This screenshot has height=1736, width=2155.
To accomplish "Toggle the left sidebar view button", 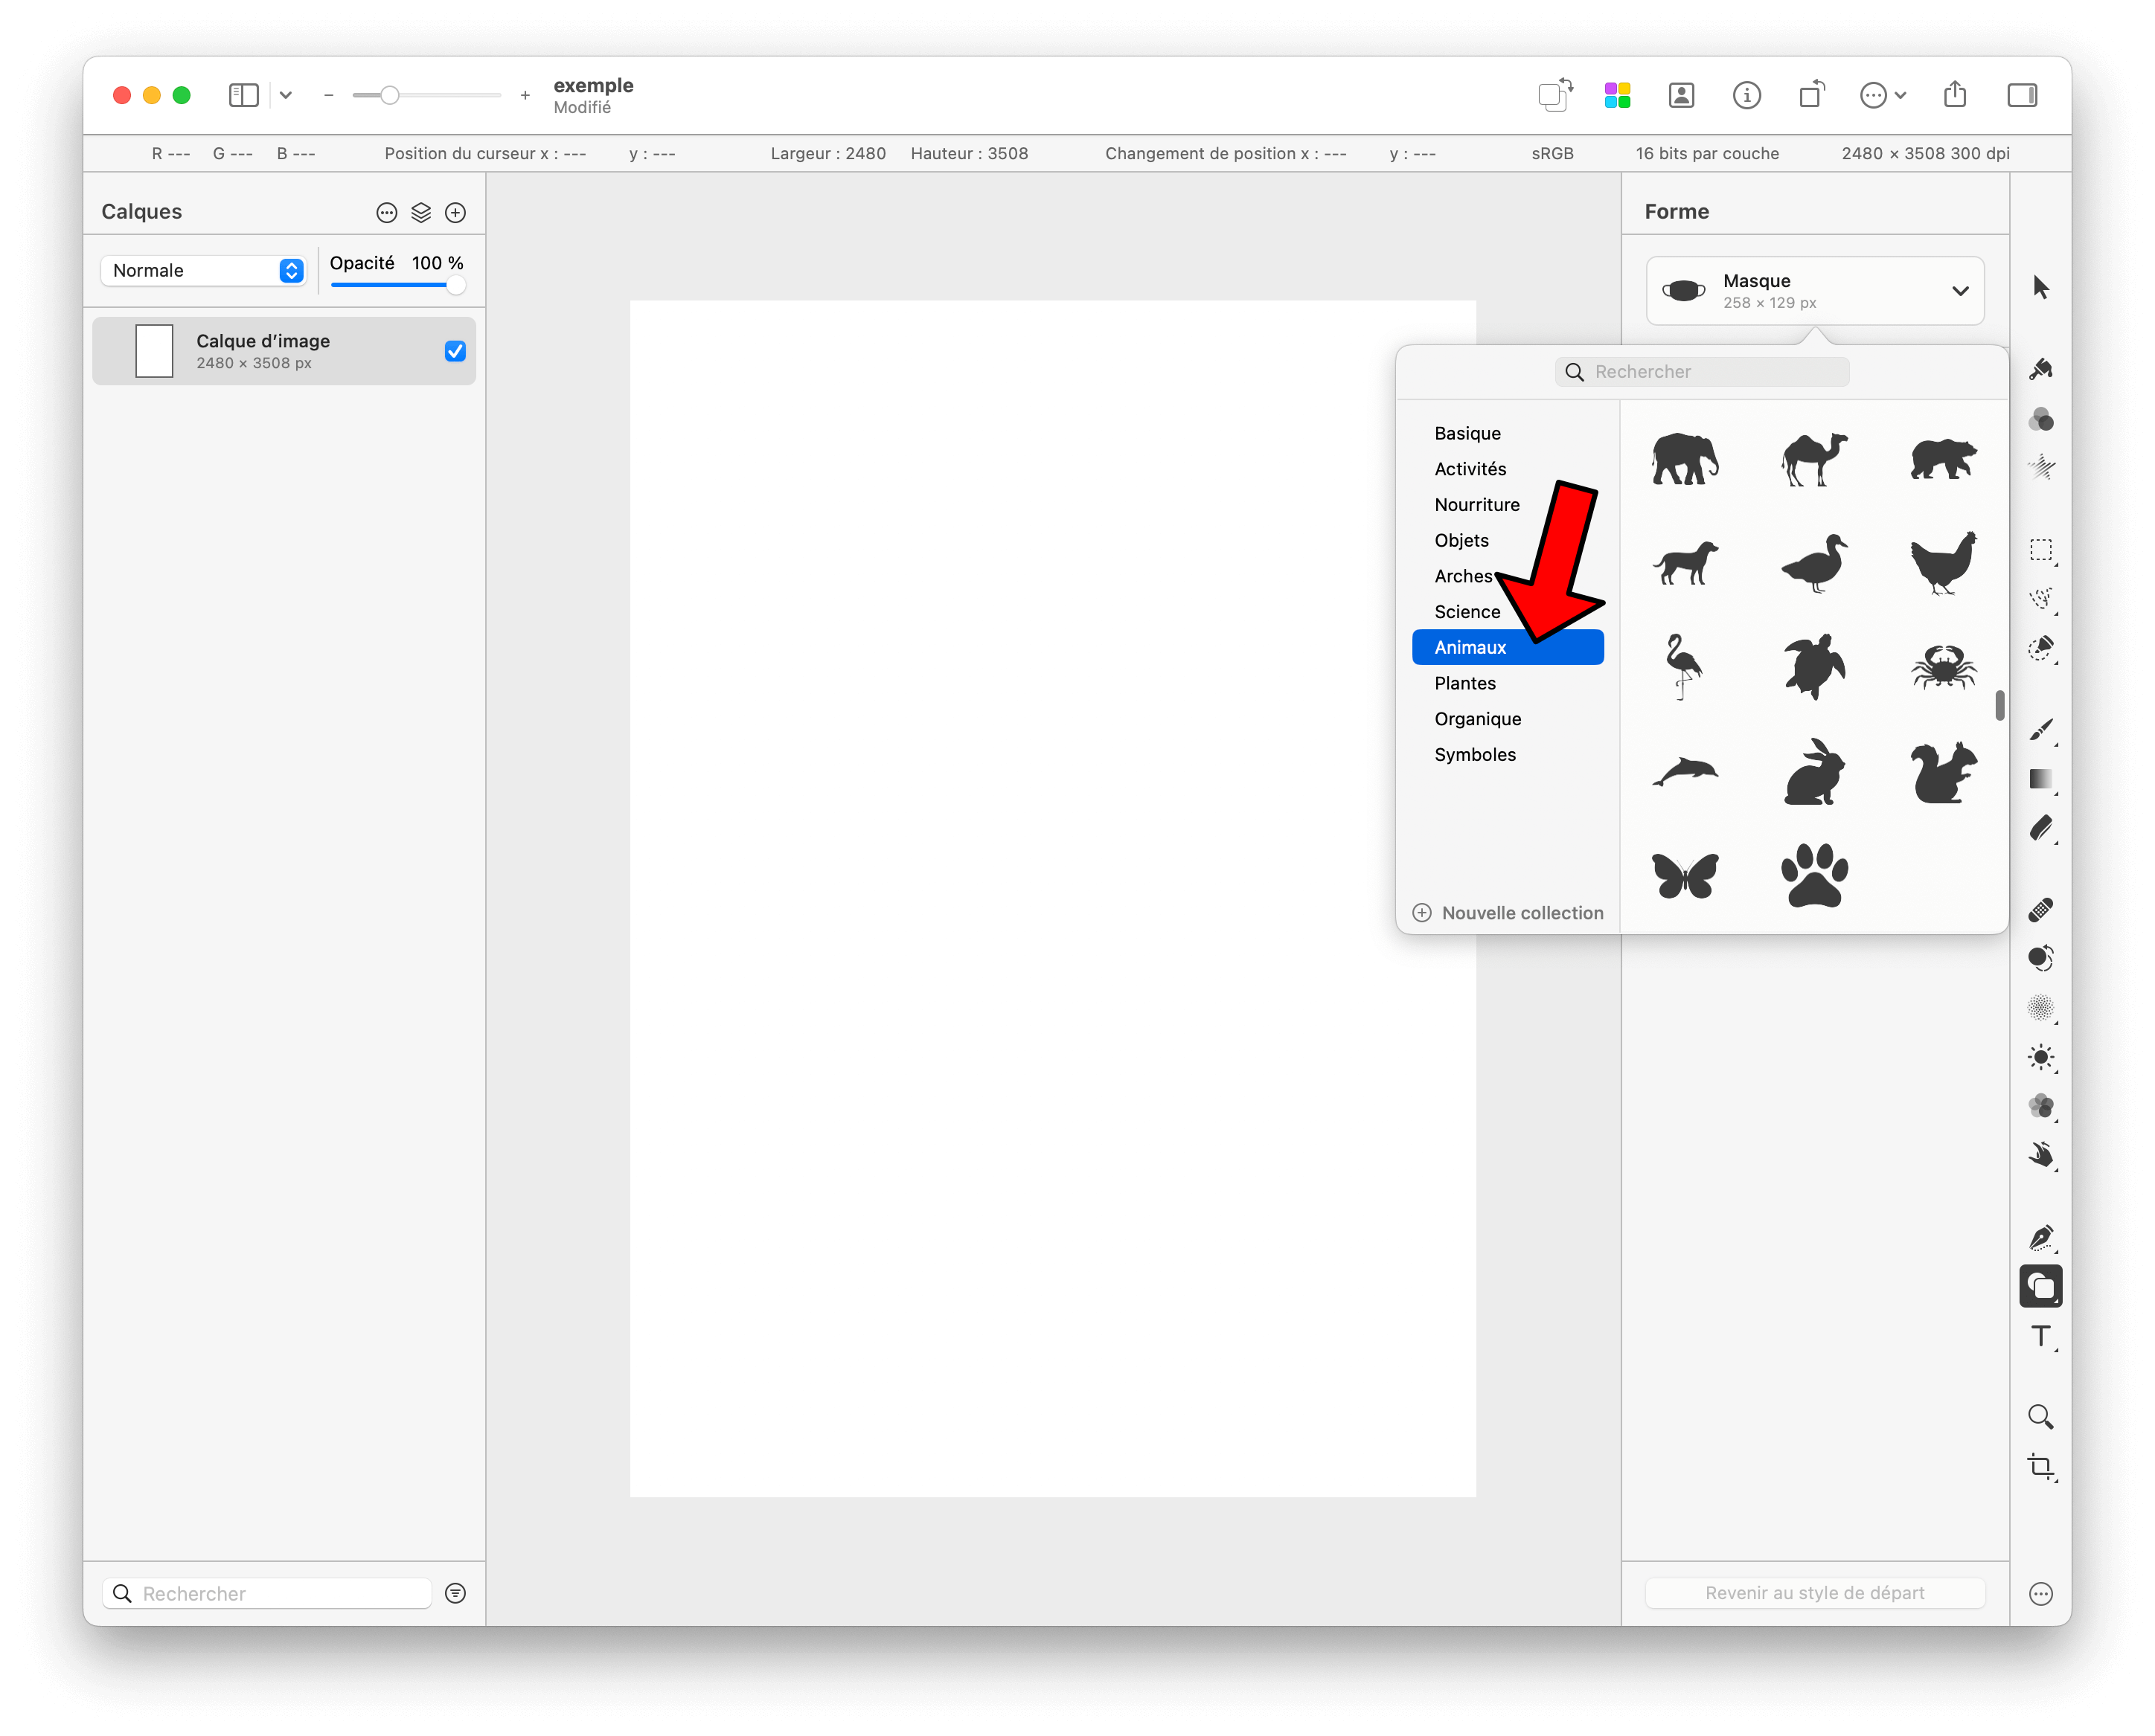I will pyautogui.click(x=243, y=95).
